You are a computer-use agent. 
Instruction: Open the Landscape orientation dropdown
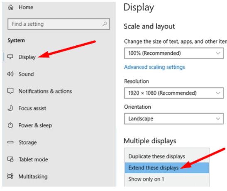174,119
